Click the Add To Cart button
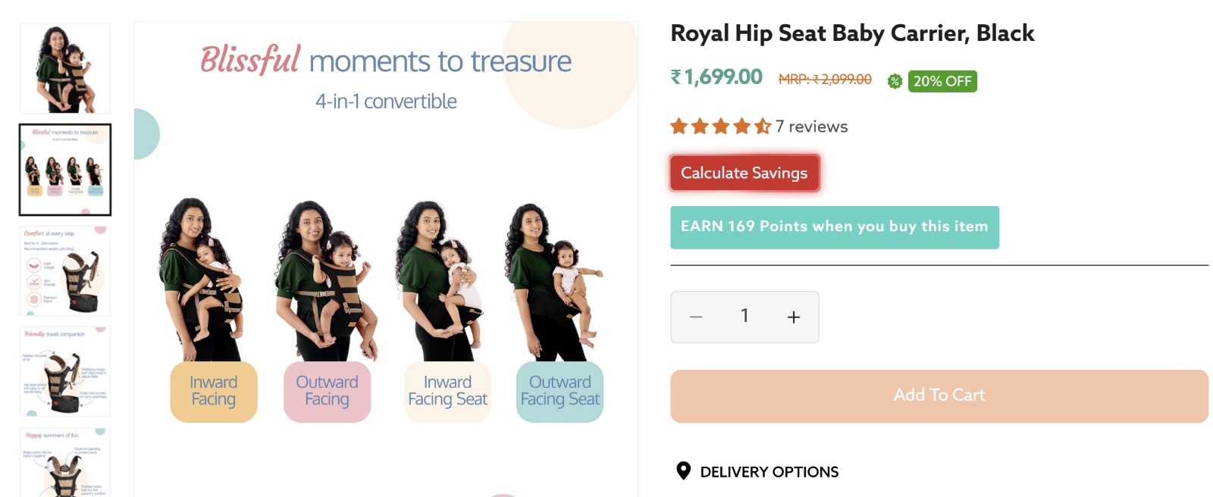 [939, 395]
